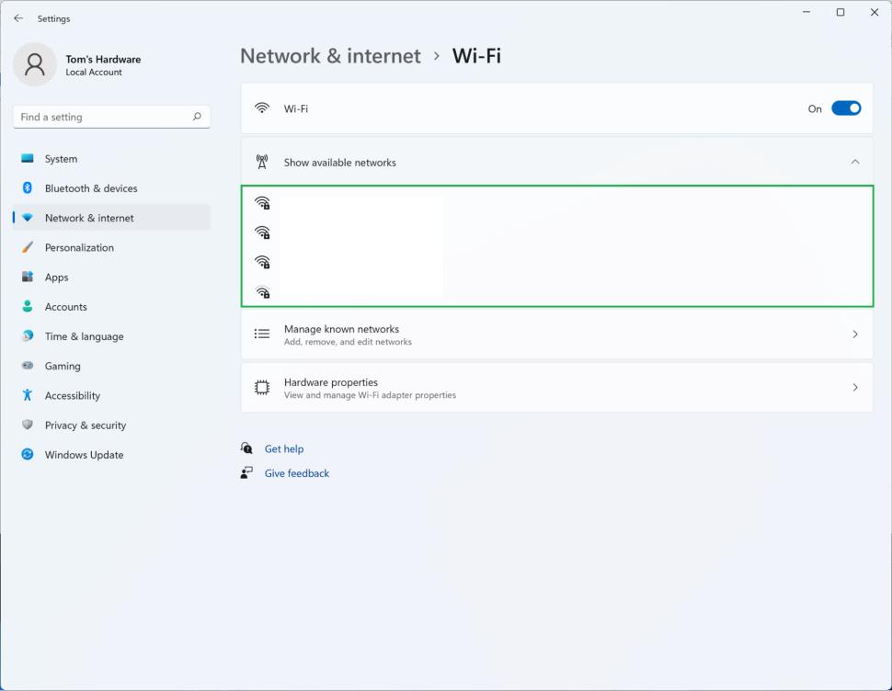Open Hardware properties via its chevron

854,387
